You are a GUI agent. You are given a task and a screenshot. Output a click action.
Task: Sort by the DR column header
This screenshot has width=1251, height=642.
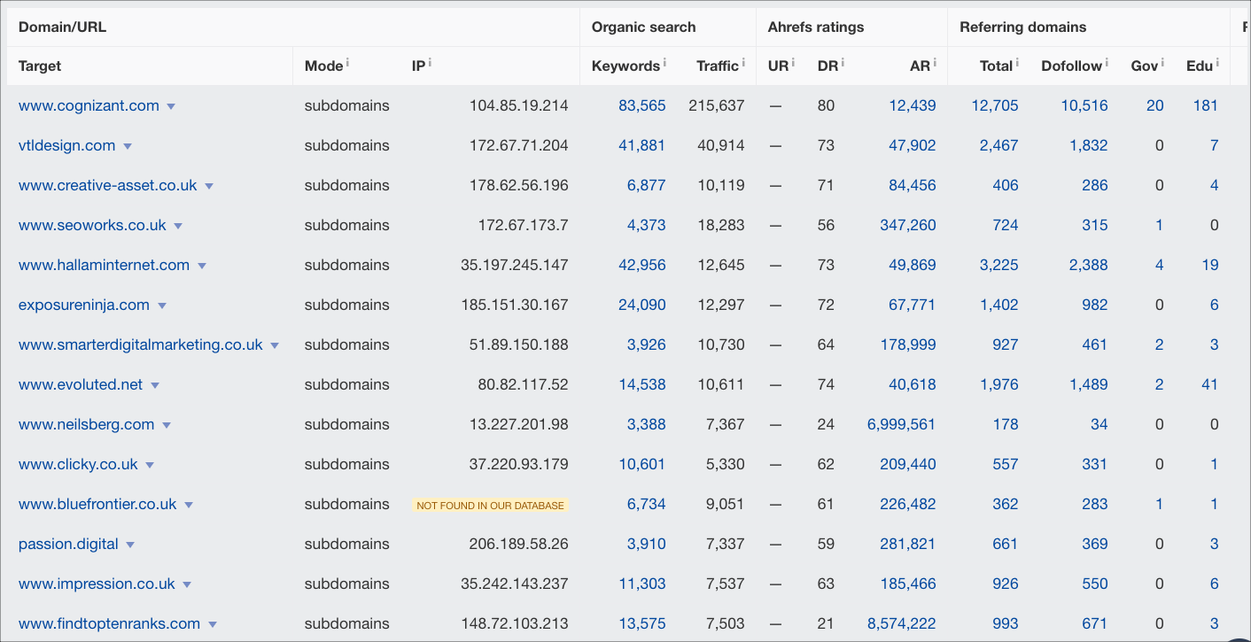[x=828, y=66]
